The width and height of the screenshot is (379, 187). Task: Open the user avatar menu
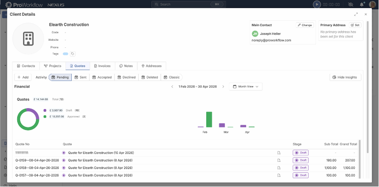tap(372, 4)
